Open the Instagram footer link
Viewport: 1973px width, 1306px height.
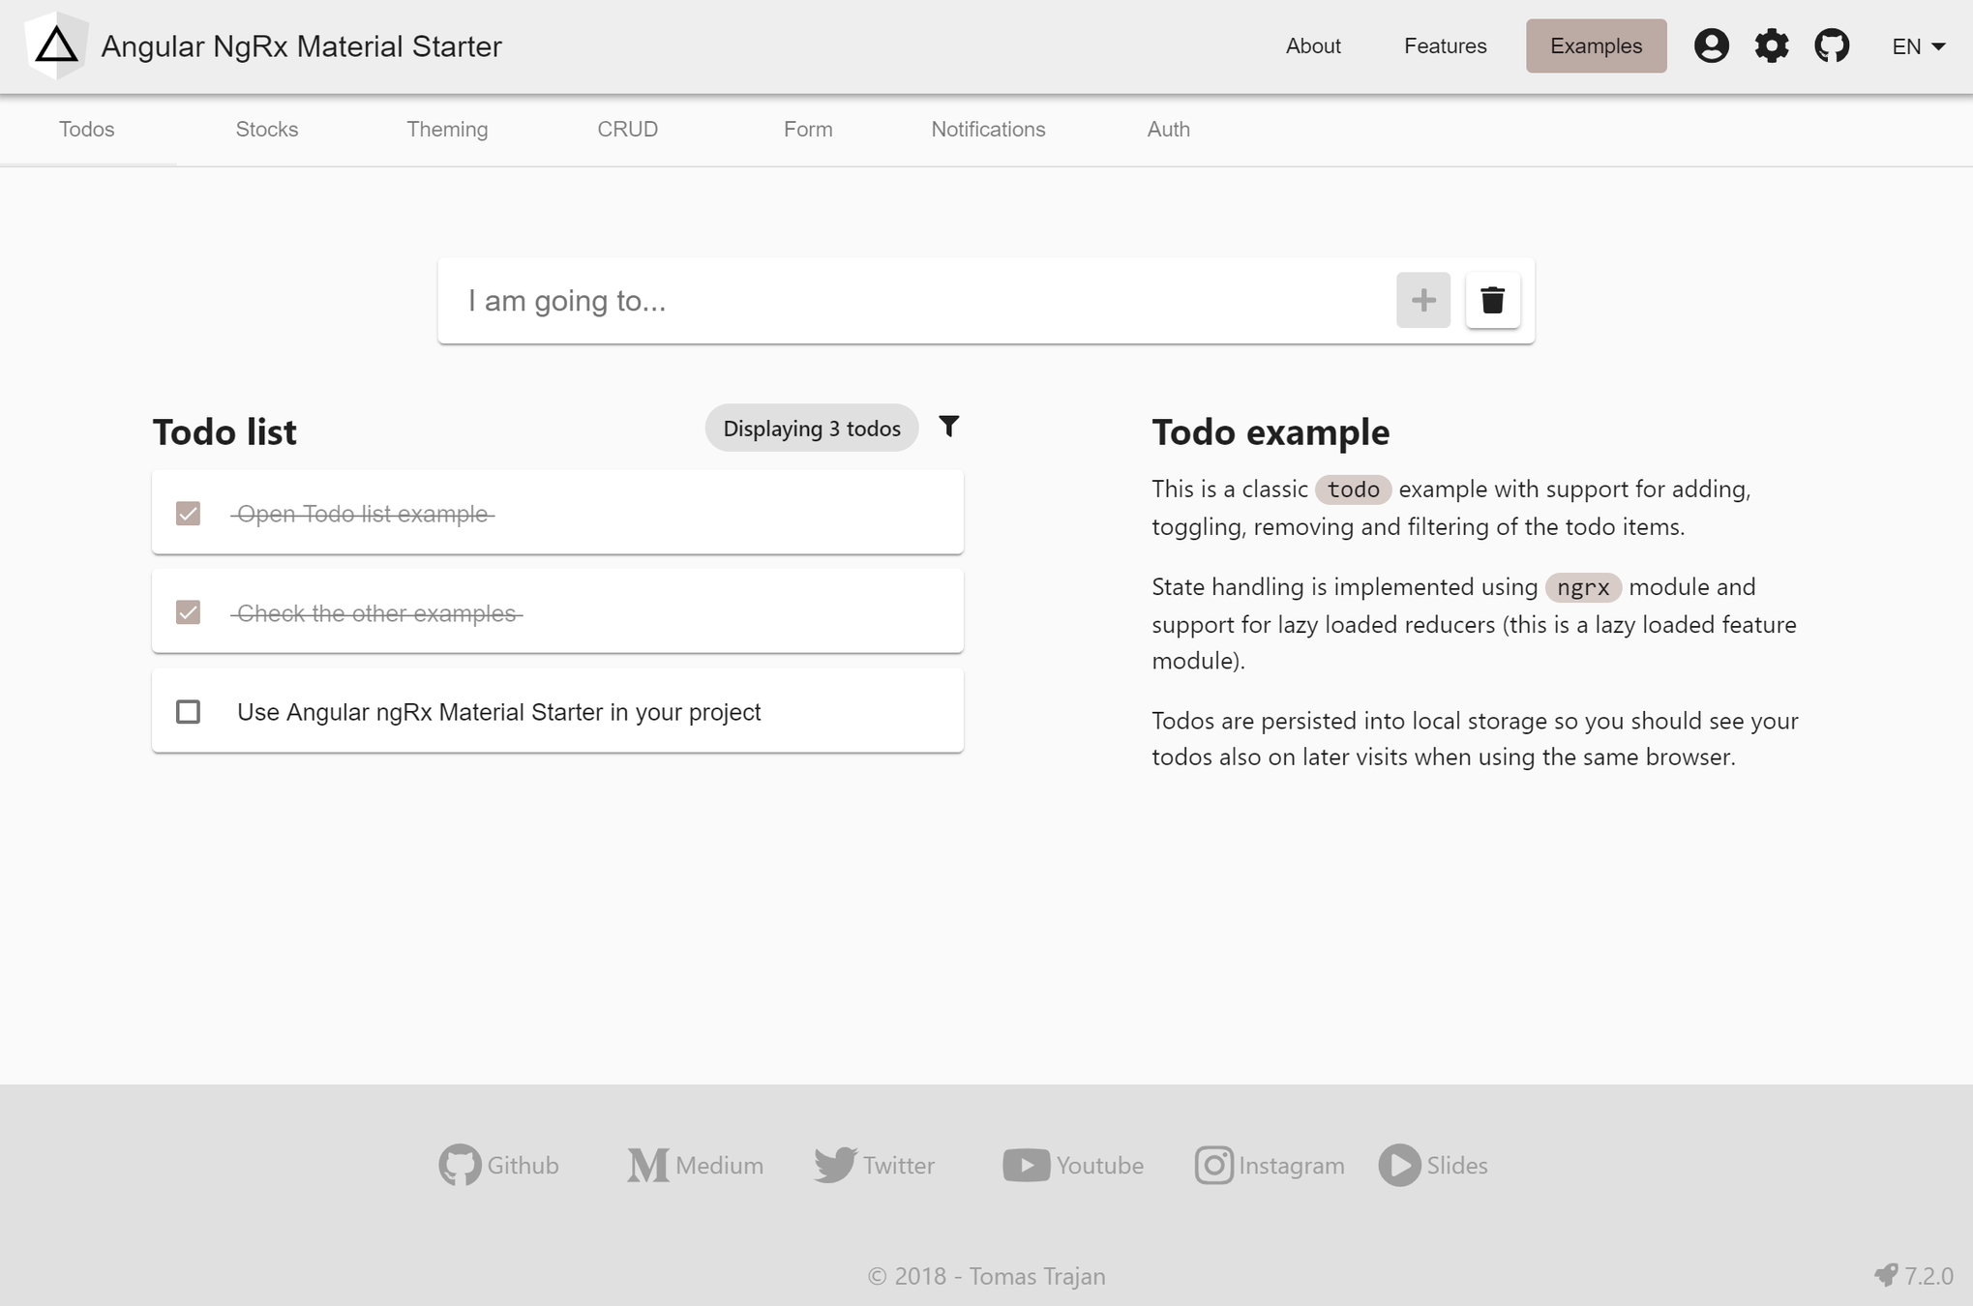[x=1269, y=1165]
